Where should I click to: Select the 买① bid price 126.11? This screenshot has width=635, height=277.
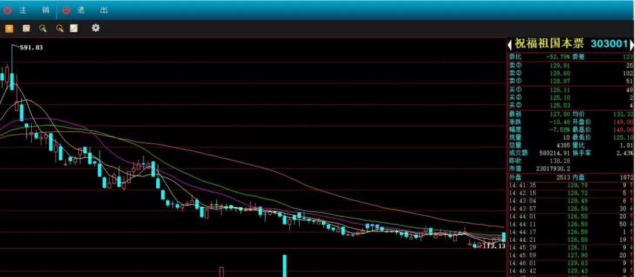tap(562, 90)
